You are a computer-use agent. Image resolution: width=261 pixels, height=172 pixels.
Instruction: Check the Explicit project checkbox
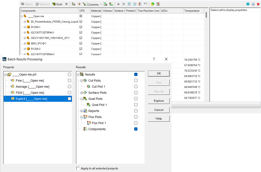(70, 99)
